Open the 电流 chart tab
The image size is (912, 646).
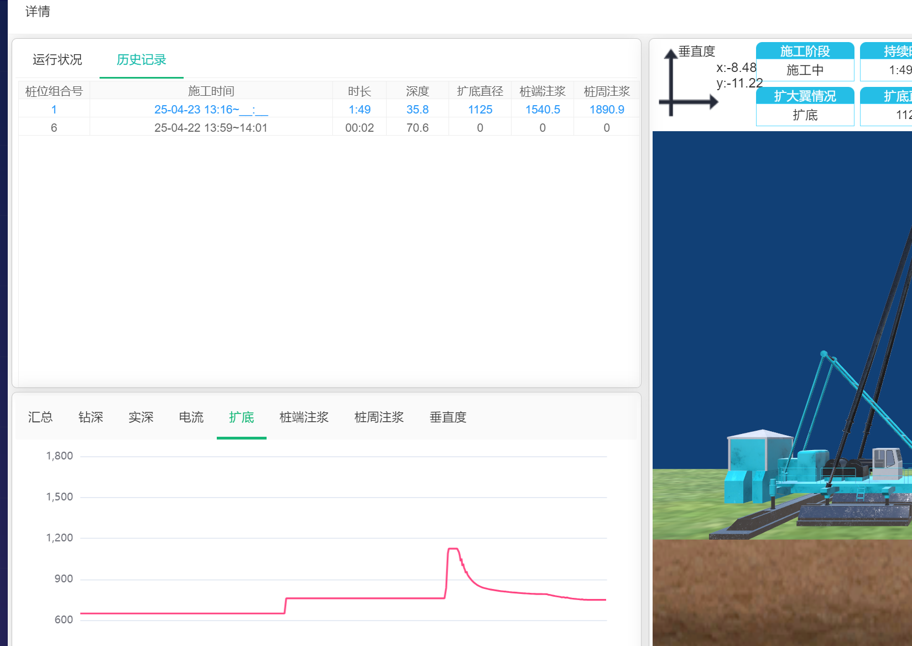coord(191,417)
